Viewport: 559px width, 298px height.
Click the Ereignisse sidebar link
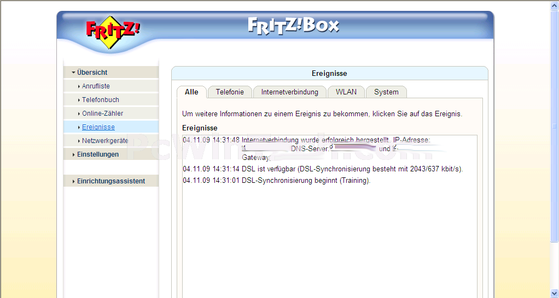[98, 127]
